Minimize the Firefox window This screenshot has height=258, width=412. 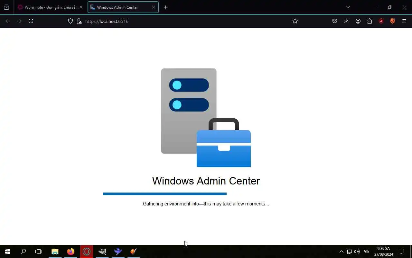[x=375, y=7]
